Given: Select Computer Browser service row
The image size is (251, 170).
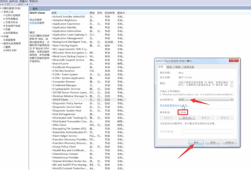Looking at the screenshot, I should [89, 82].
